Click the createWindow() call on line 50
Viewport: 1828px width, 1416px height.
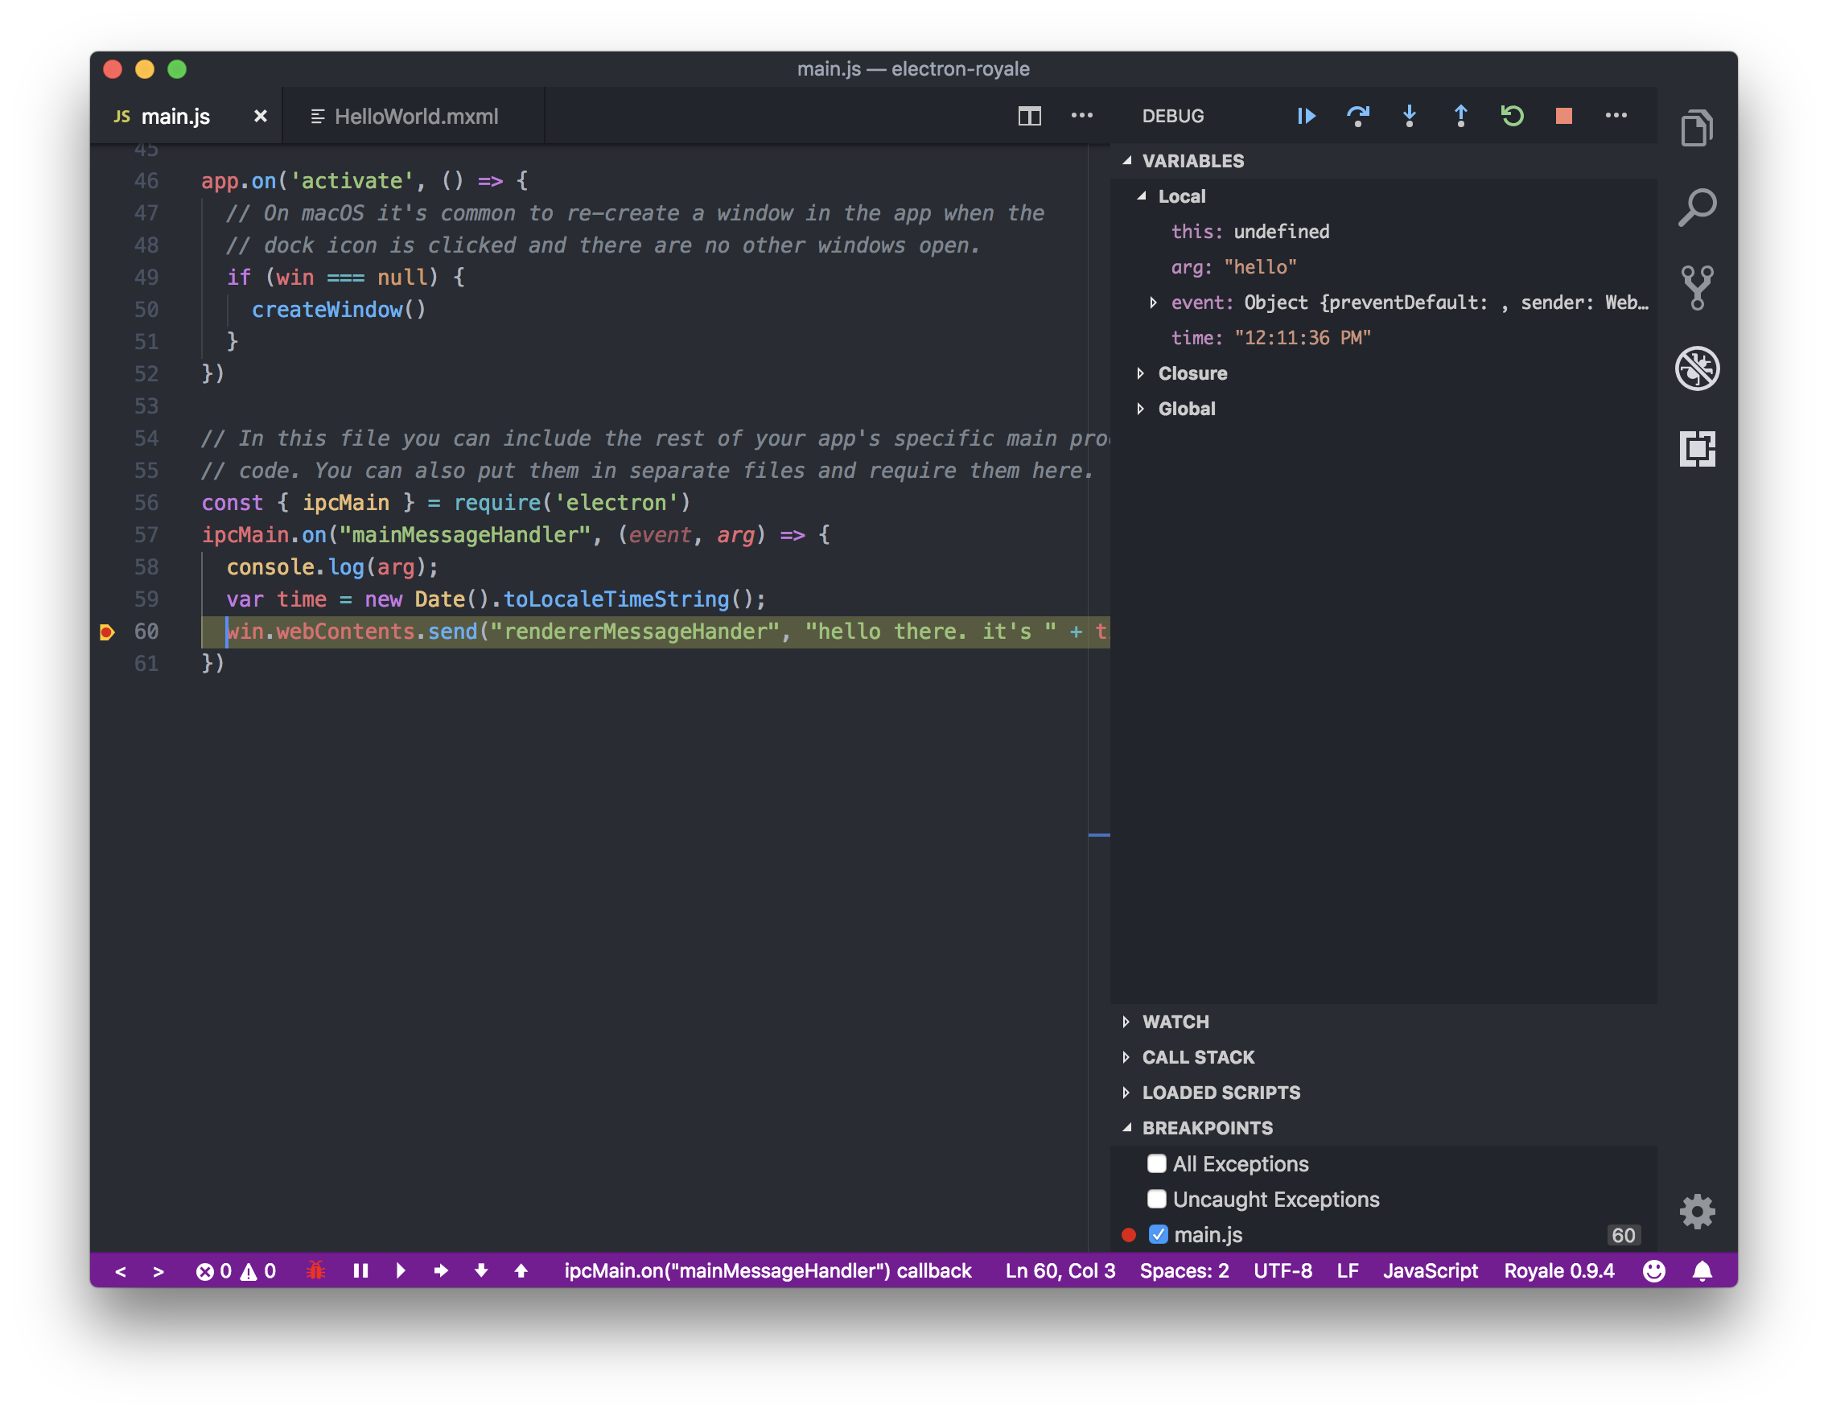[x=338, y=310]
